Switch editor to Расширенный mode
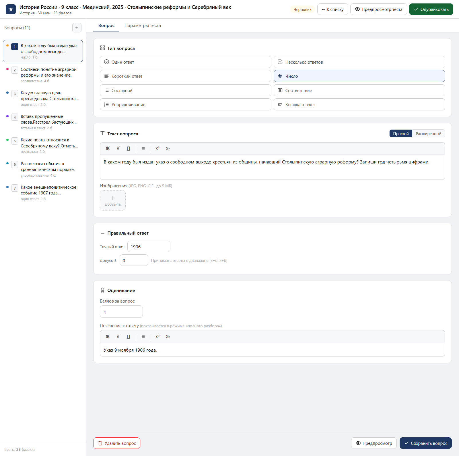Viewport: 459px width, 456px height. click(x=429, y=134)
